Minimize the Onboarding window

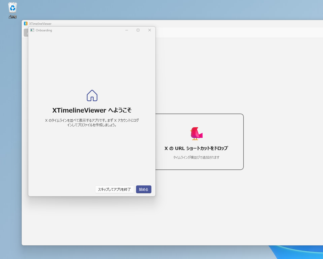[x=127, y=30]
